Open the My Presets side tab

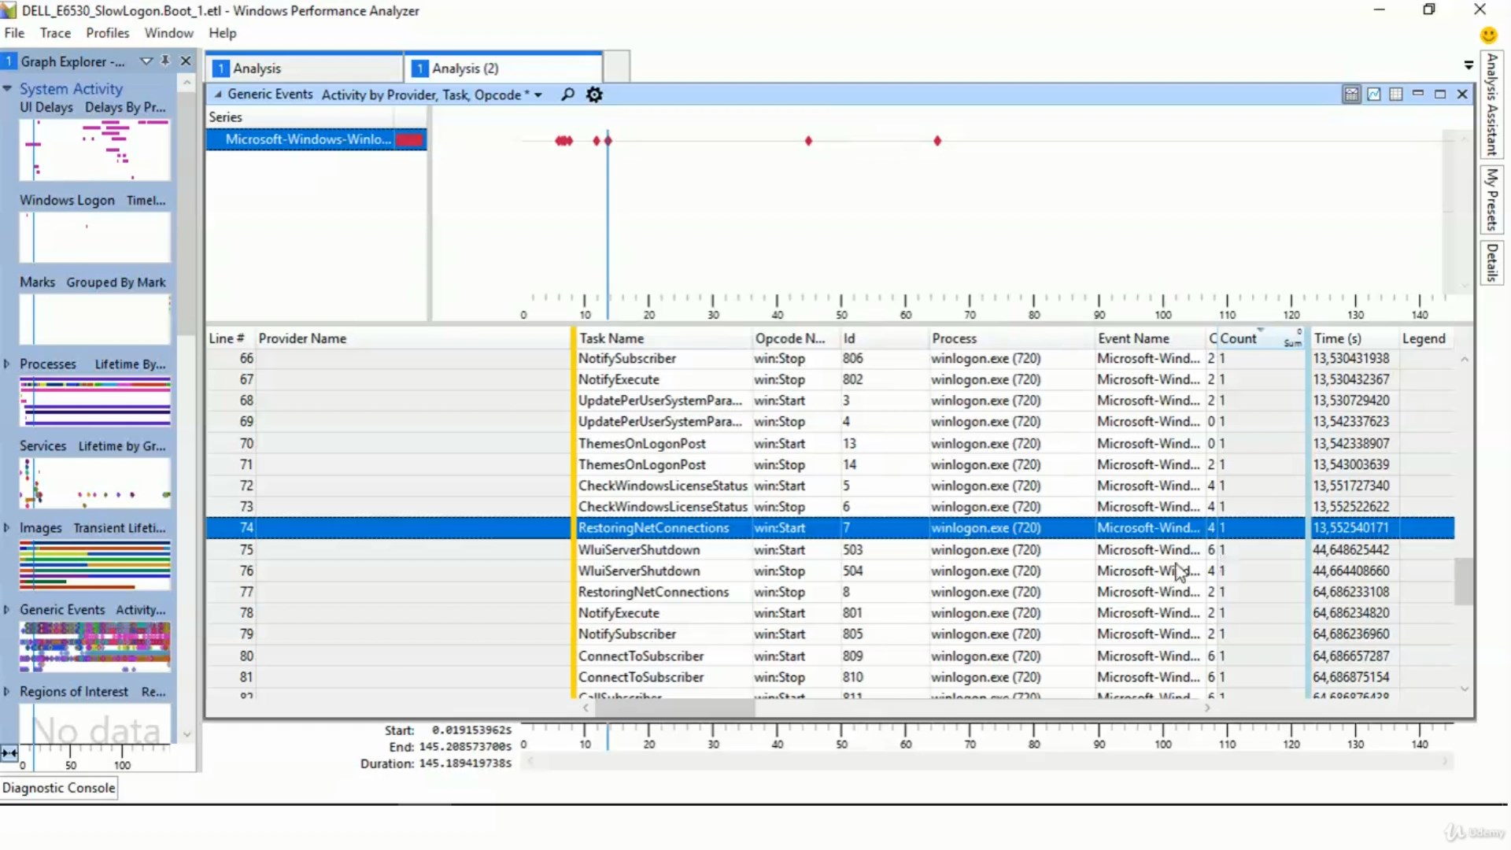pos(1491,199)
